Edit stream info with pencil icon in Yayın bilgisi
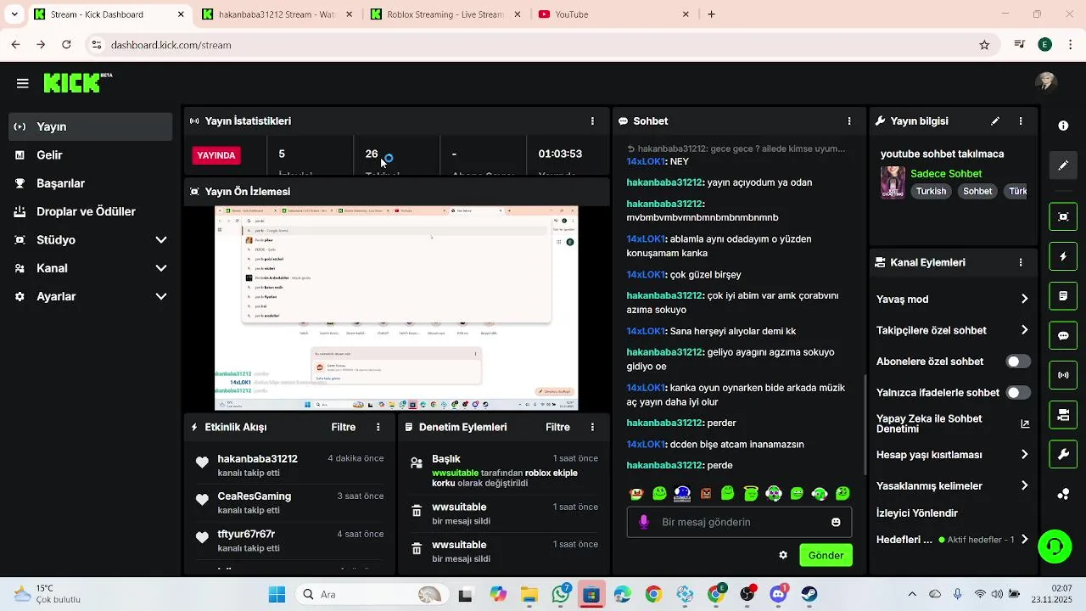This screenshot has width=1086, height=611. pos(995,121)
